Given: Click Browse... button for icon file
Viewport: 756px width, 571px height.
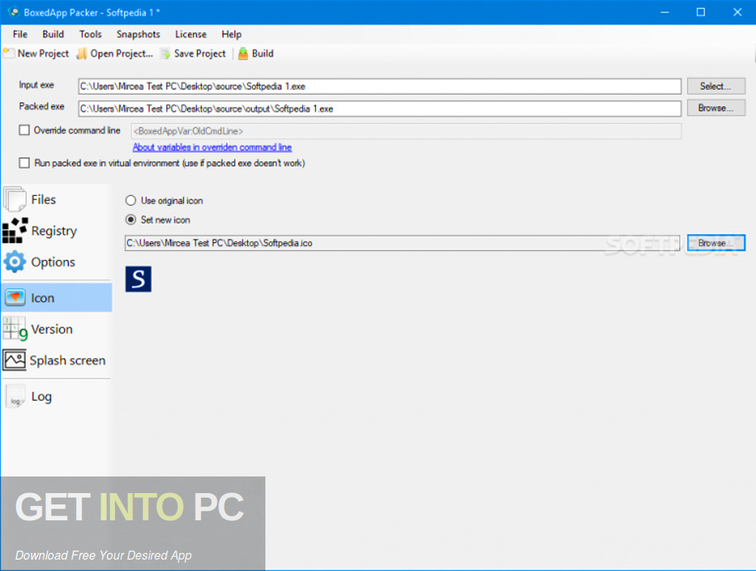Looking at the screenshot, I should [716, 243].
